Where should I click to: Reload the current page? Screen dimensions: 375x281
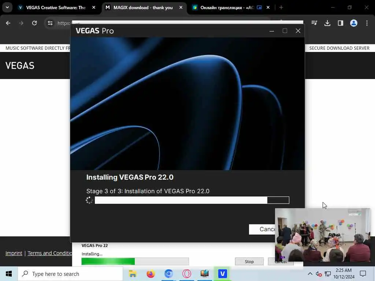(34, 23)
